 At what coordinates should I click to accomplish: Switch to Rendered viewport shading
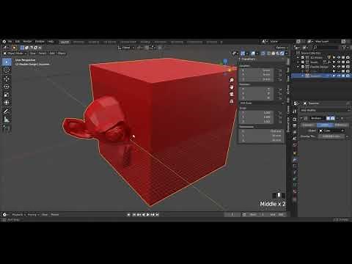[x=282, y=54]
